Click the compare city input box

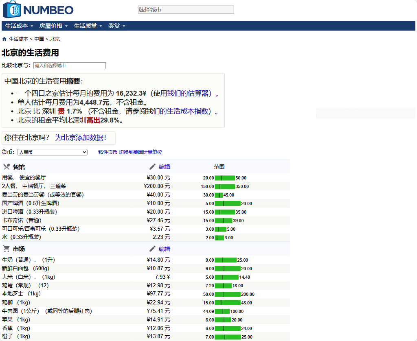(70, 66)
